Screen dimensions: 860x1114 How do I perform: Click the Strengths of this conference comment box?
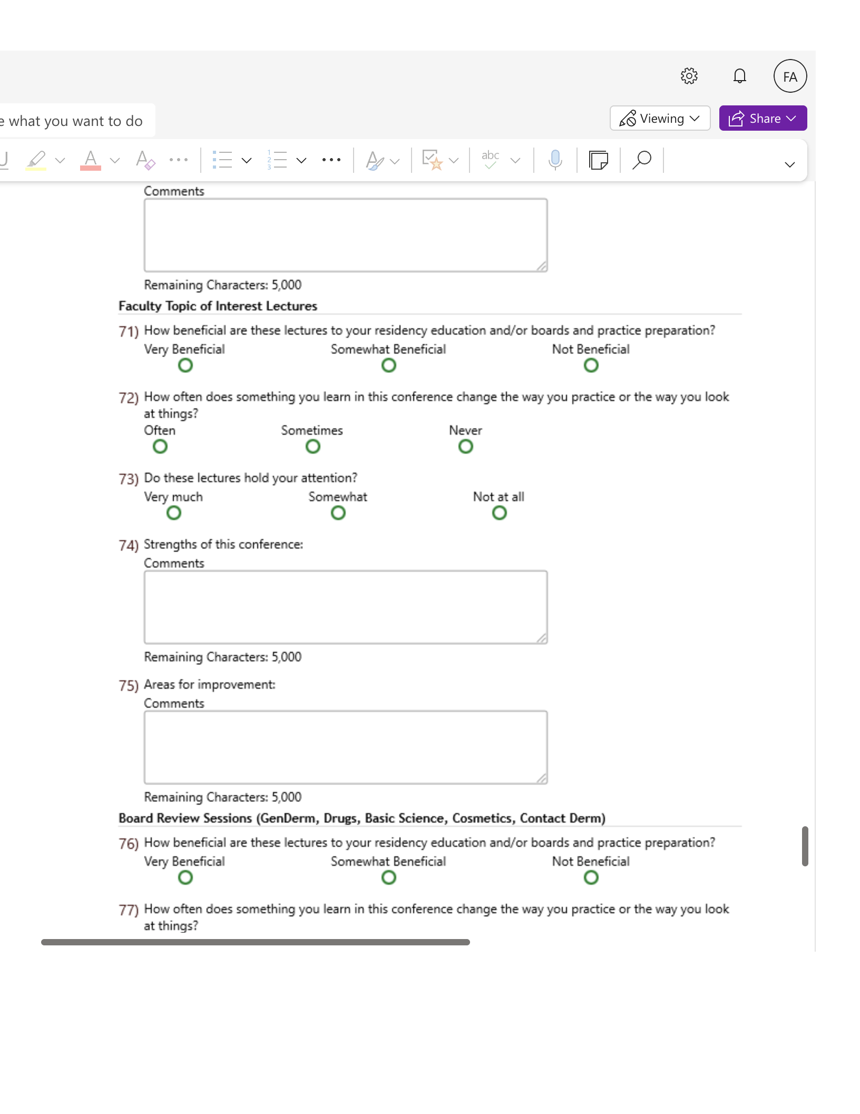tap(346, 607)
